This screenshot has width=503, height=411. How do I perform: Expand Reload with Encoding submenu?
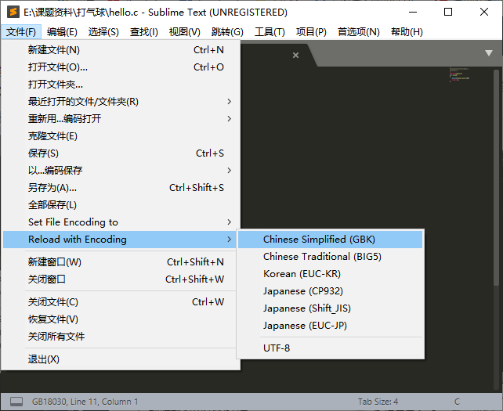tap(121, 240)
